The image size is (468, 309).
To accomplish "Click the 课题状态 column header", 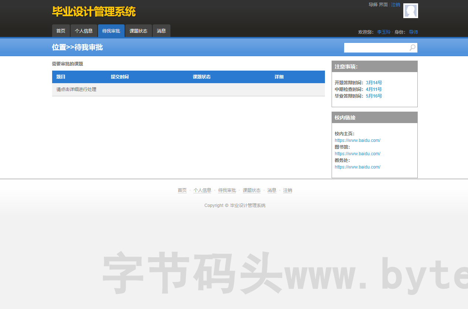I will [202, 77].
